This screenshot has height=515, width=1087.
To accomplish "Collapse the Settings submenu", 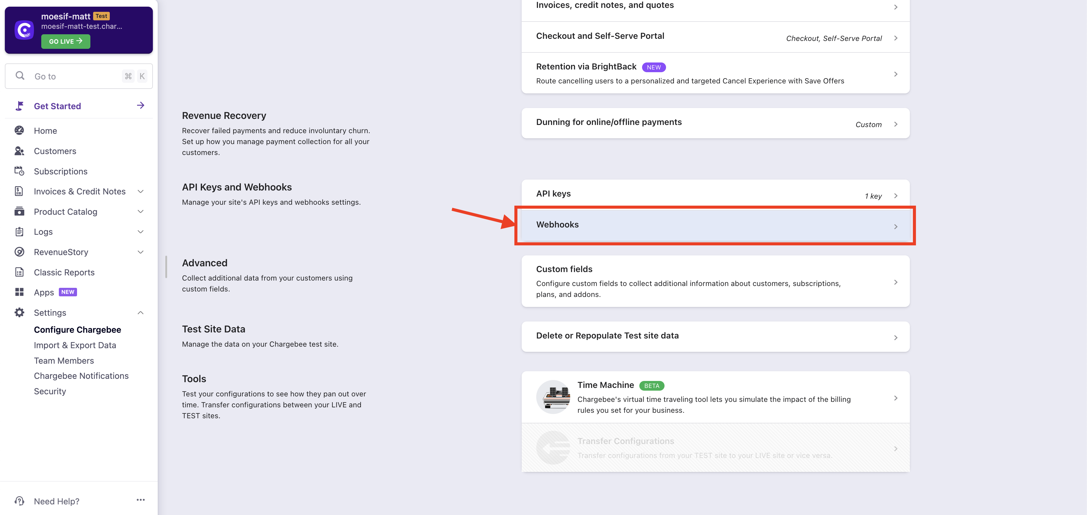I will pos(140,313).
